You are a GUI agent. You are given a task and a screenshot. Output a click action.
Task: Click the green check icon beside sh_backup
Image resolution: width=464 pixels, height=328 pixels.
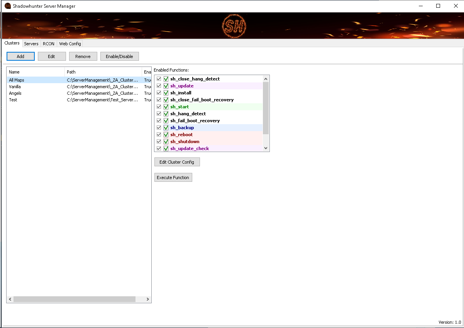tap(166, 127)
